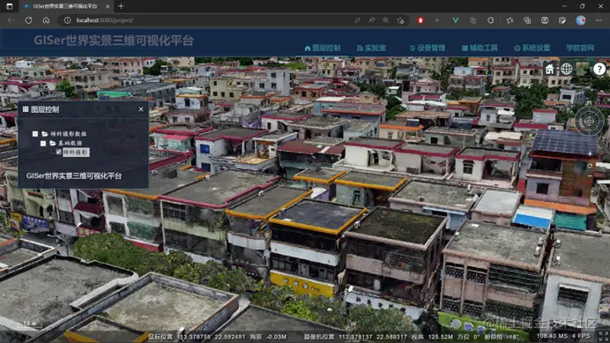Click the GISer世界实景三维可视化平台 header title
The height and width of the screenshot is (343, 610).
[114, 41]
